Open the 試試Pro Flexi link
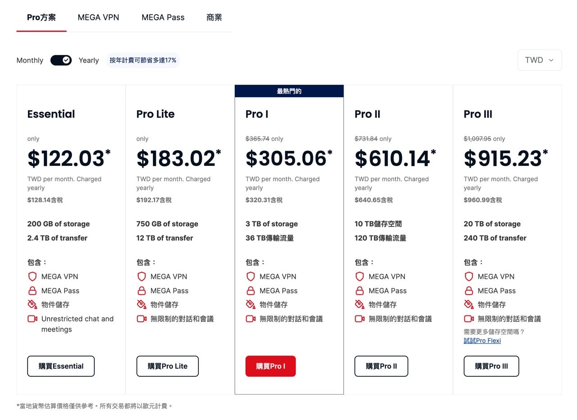577x420 pixels. click(x=482, y=341)
